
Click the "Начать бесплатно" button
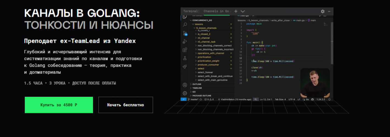point(126,105)
